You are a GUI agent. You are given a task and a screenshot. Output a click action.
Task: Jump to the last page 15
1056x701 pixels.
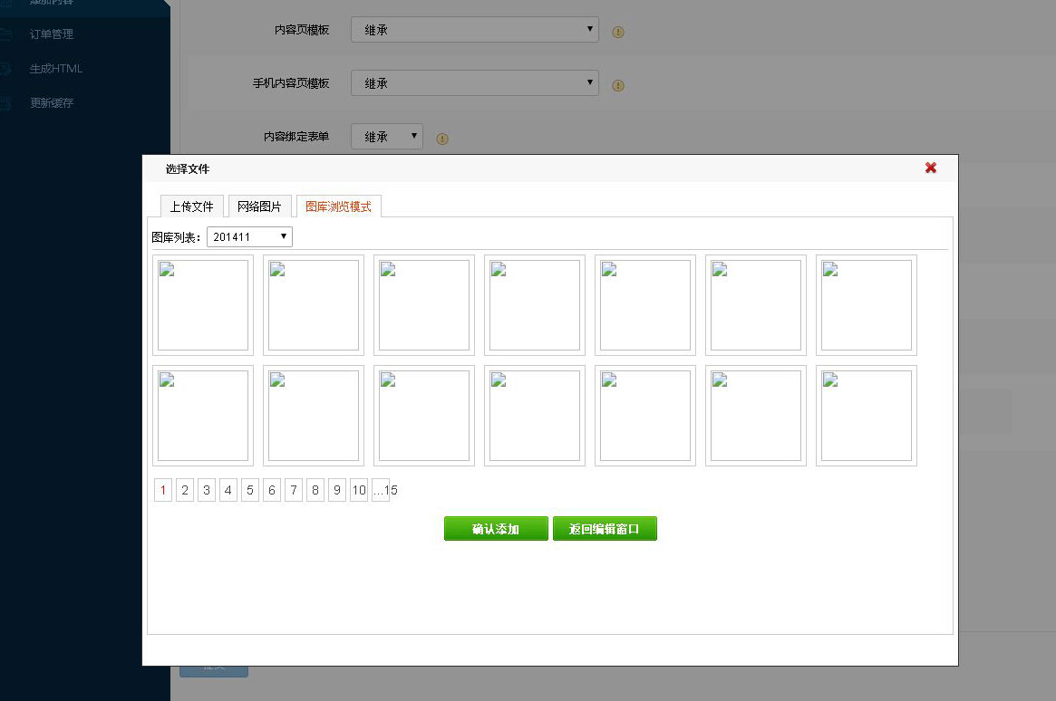coord(389,489)
